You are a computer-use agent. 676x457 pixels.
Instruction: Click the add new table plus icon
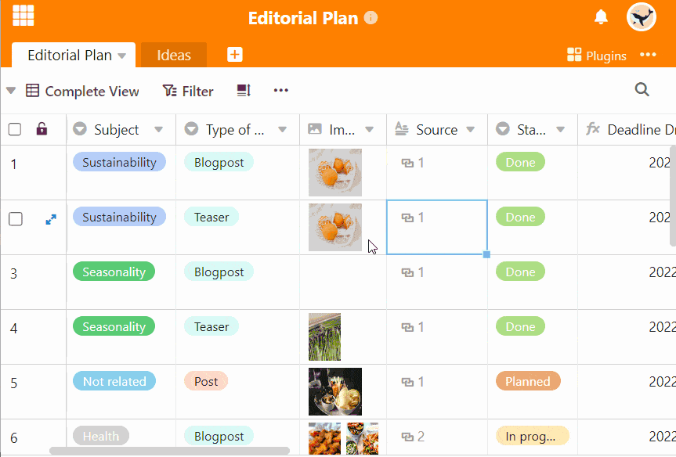click(235, 55)
